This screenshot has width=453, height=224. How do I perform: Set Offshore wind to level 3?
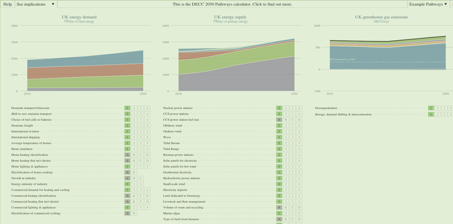pyautogui.click(x=293, y=126)
